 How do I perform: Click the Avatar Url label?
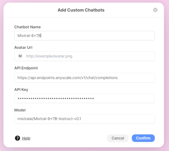tap(23, 47)
